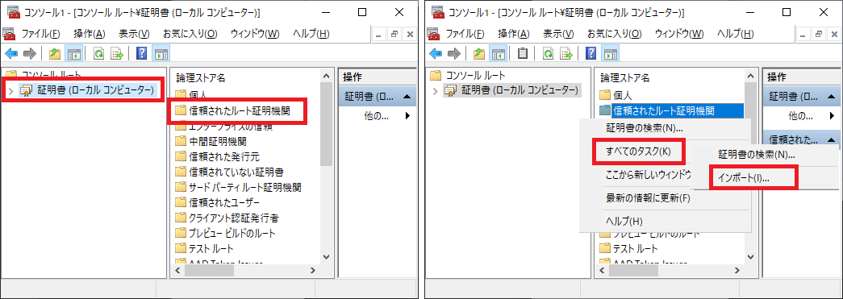Click the Forward arrow in the right window toolbar

point(453,53)
